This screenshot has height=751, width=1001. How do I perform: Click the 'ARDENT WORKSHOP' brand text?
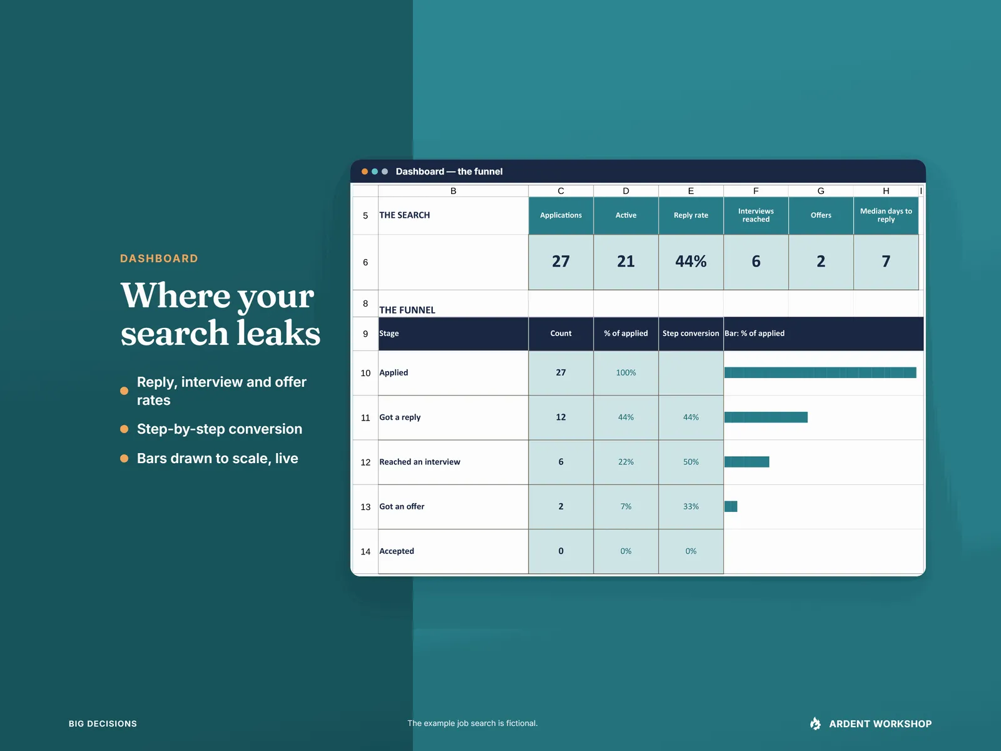[x=880, y=724]
